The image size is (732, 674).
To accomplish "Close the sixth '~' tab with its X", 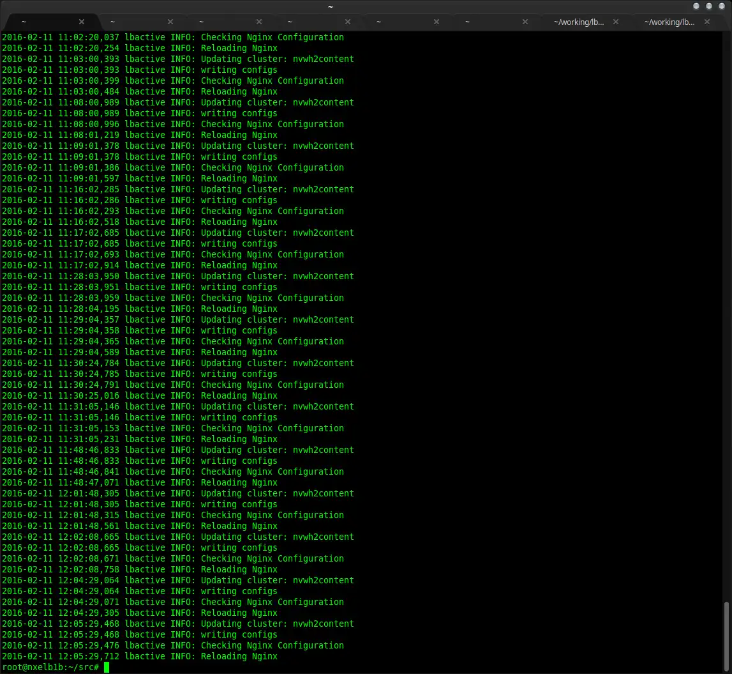I will [x=525, y=22].
